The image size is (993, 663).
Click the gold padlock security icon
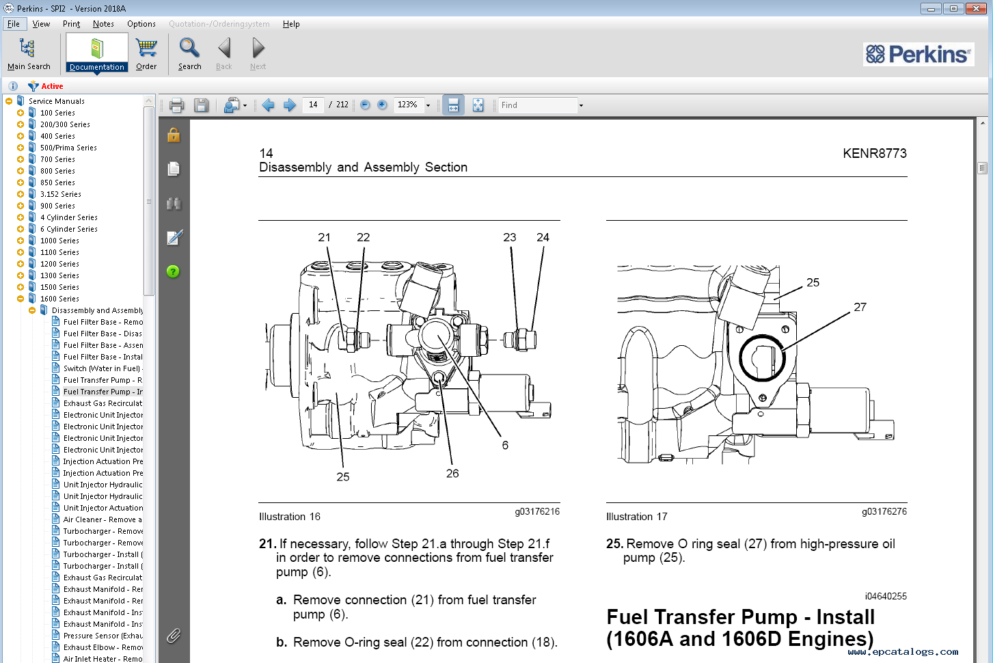pos(174,135)
